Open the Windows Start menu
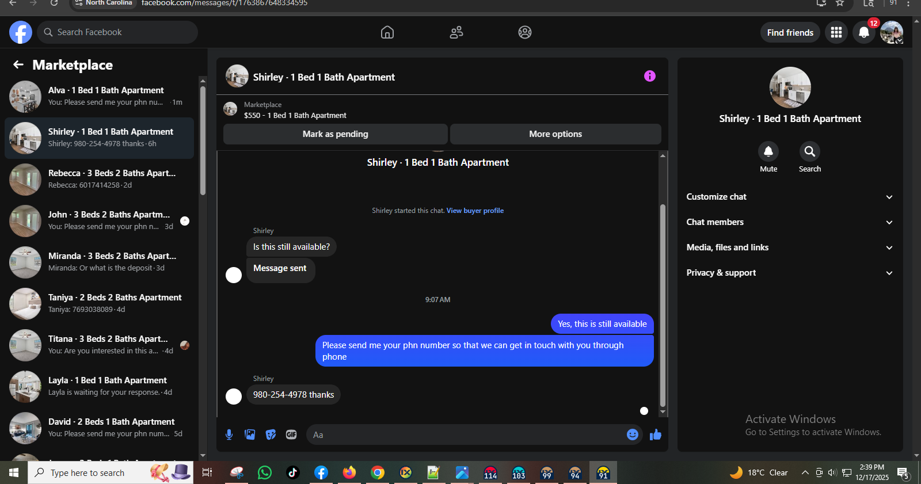 pos(14,472)
